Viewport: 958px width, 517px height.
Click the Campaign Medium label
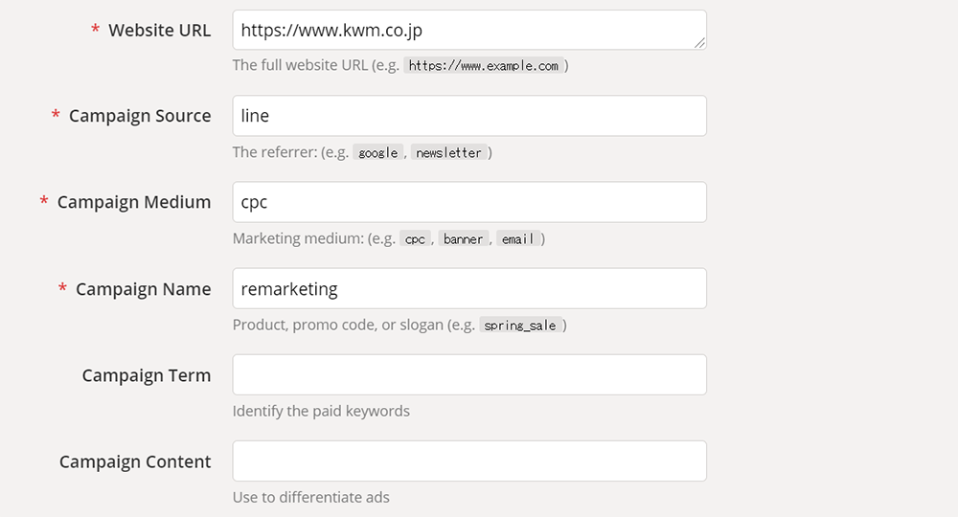(134, 202)
